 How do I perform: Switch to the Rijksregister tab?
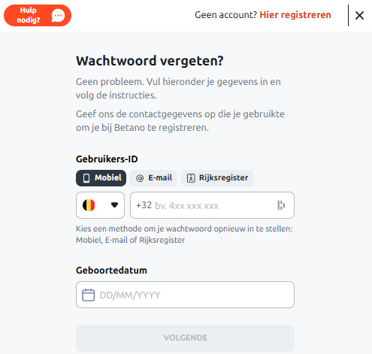[x=217, y=178]
